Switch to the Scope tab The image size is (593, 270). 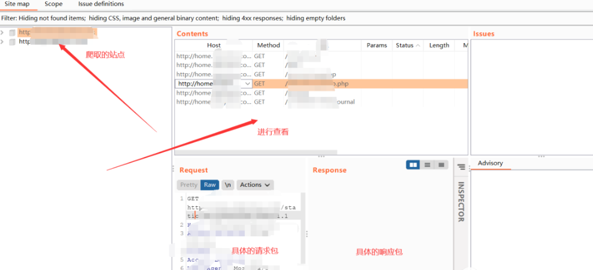(x=53, y=4)
